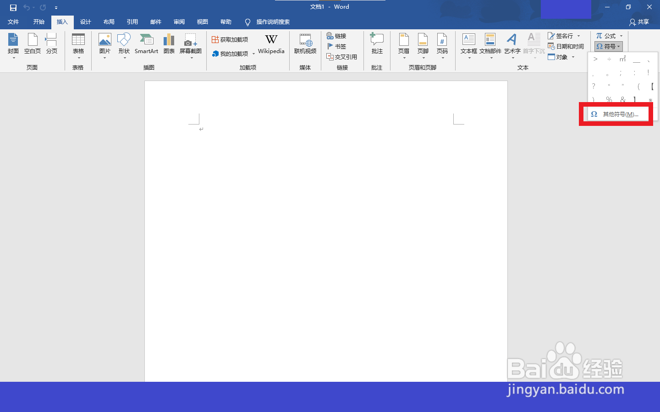Insert the ? question mark symbol
Image resolution: width=660 pixels, height=412 pixels.
point(594,86)
